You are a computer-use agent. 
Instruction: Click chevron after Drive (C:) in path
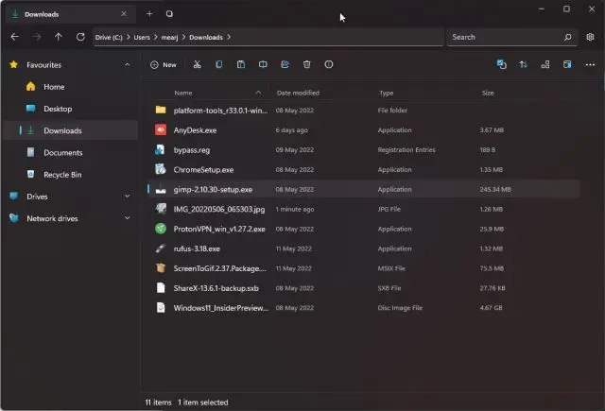click(129, 37)
